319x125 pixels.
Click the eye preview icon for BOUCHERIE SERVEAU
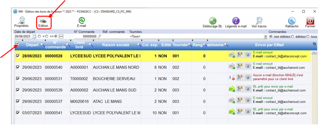[x=248, y=78]
